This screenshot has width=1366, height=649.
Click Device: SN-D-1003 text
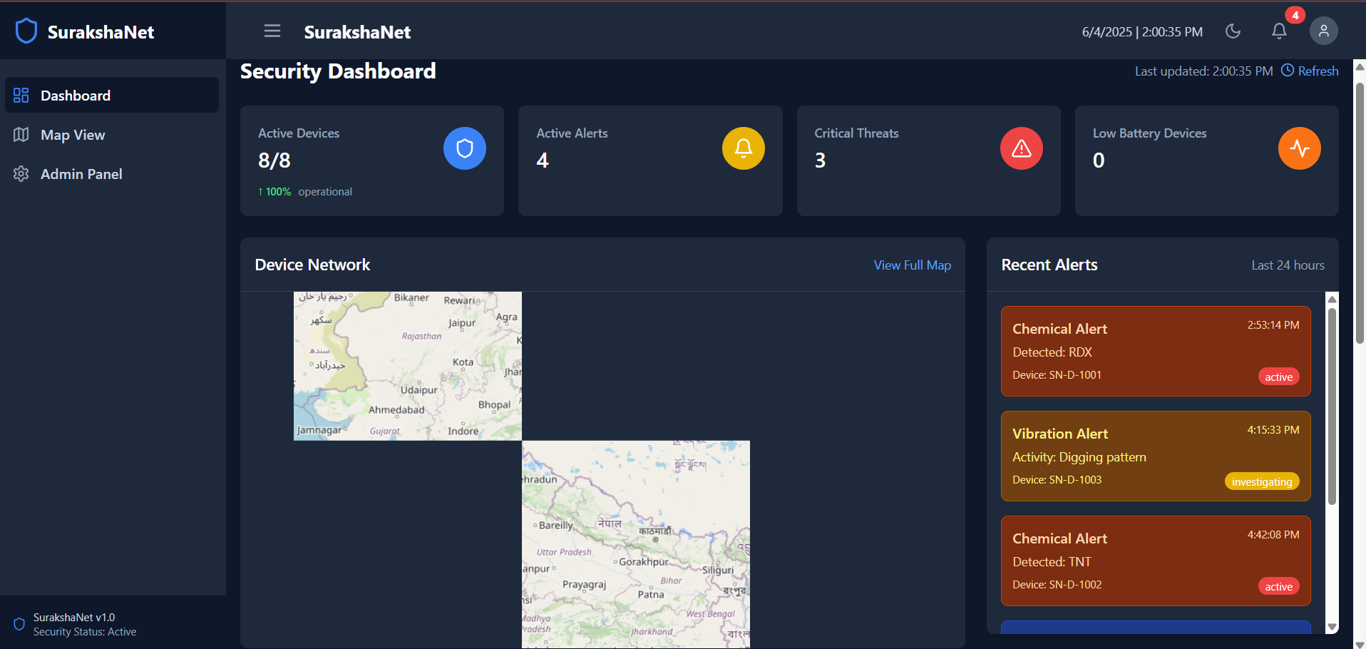pyautogui.click(x=1057, y=480)
